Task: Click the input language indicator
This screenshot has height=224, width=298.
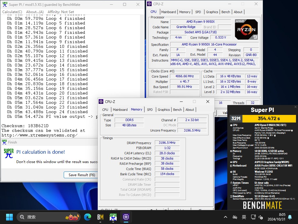Action: (x=244, y=217)
